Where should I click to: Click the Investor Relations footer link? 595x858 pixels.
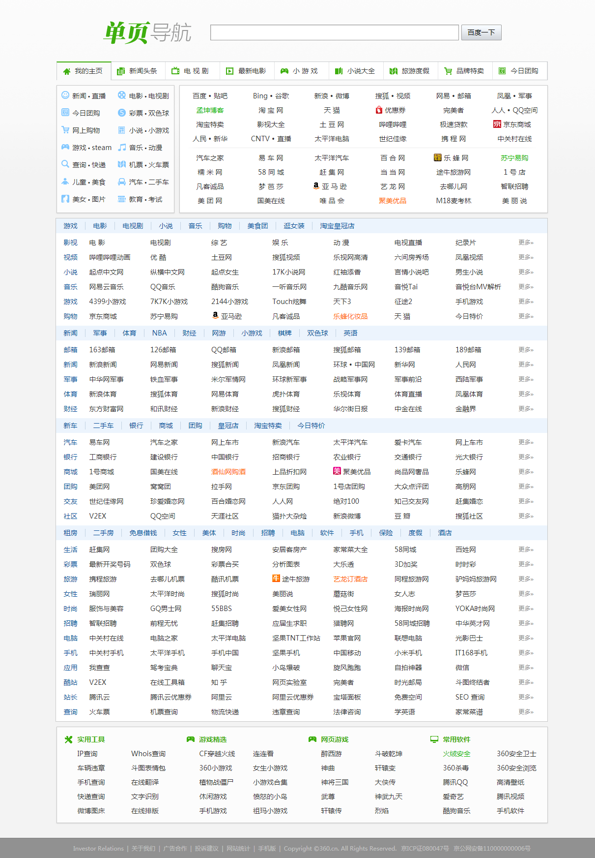coord(98,848)
